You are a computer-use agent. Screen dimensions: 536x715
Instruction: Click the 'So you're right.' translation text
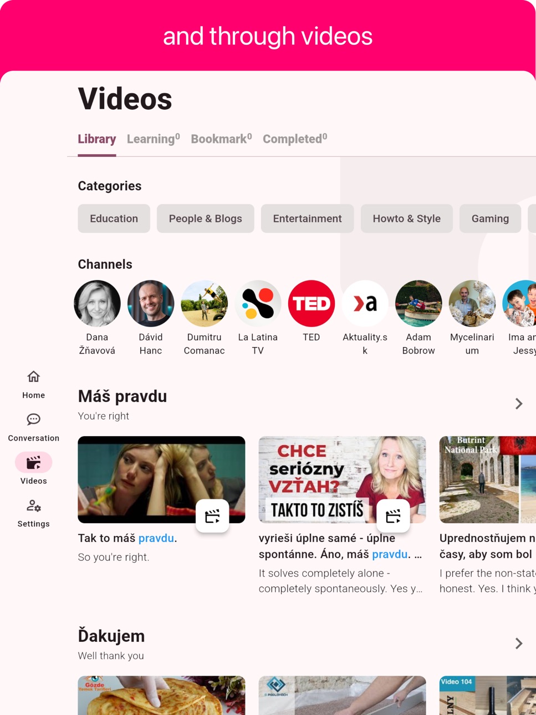click(114, 557)
